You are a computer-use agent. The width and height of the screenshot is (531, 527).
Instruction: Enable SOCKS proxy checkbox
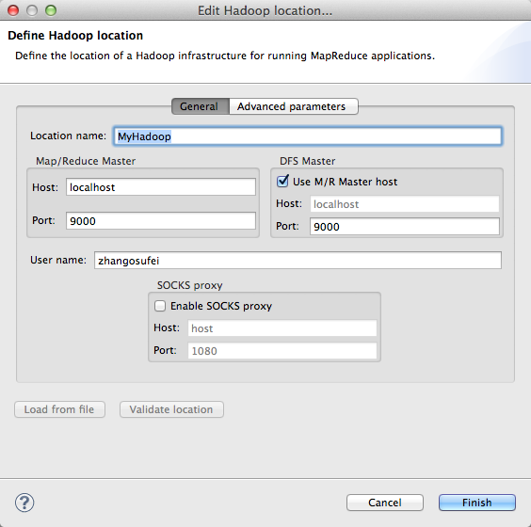(160, 306)
